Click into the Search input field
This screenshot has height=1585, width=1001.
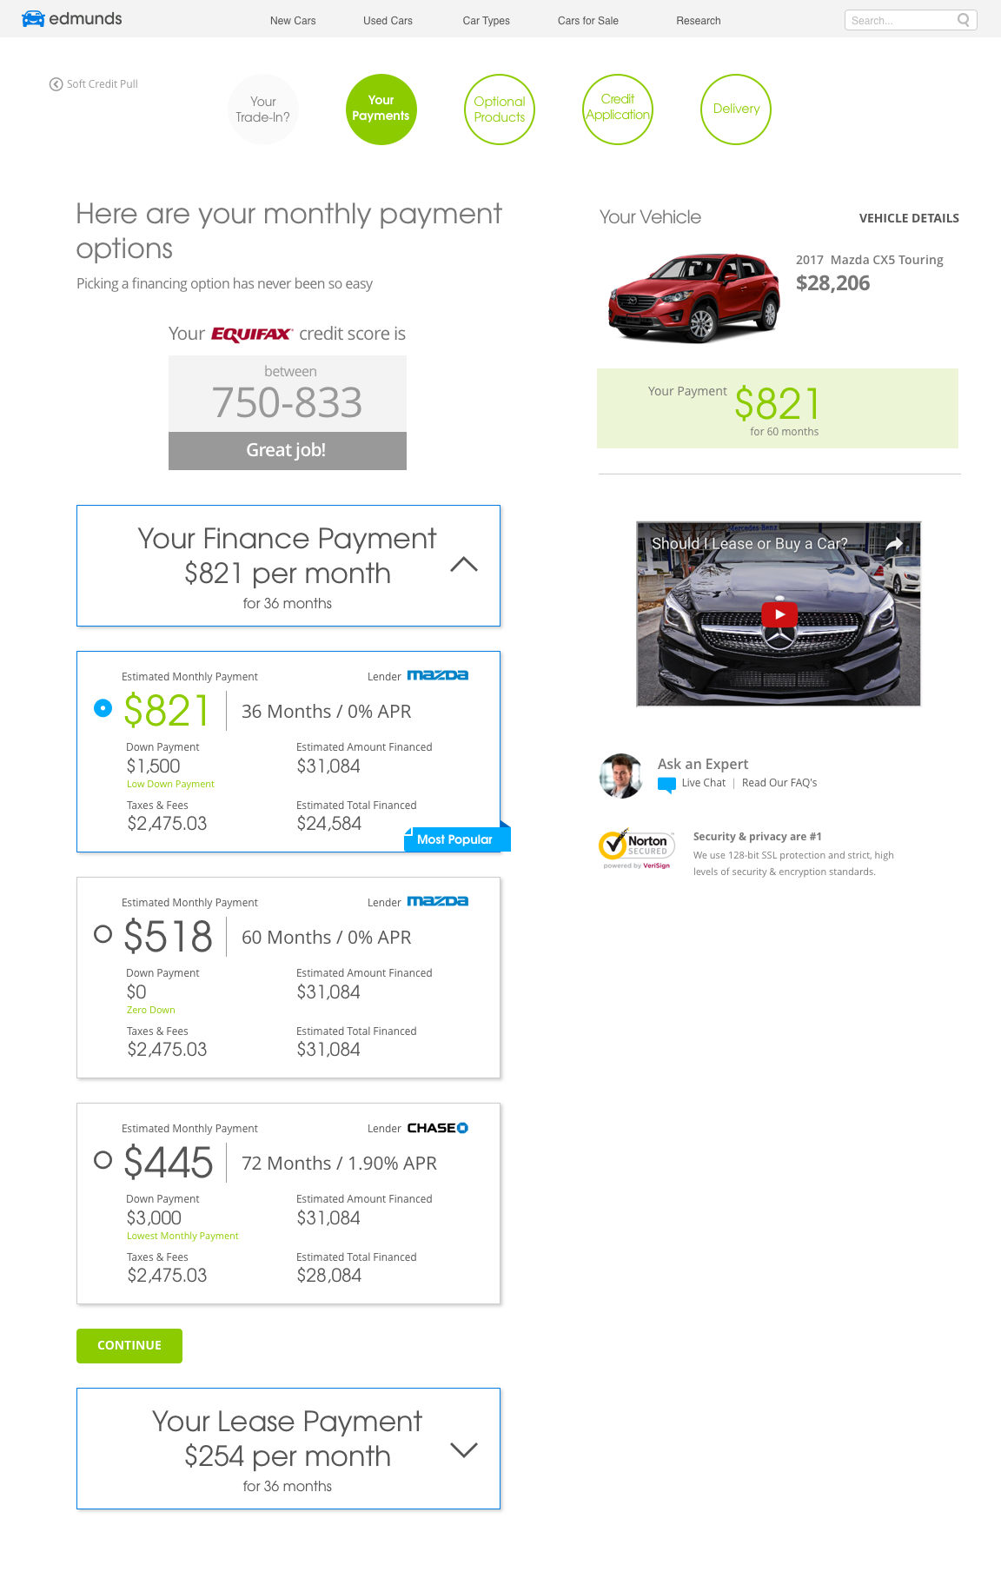point(900,20)
